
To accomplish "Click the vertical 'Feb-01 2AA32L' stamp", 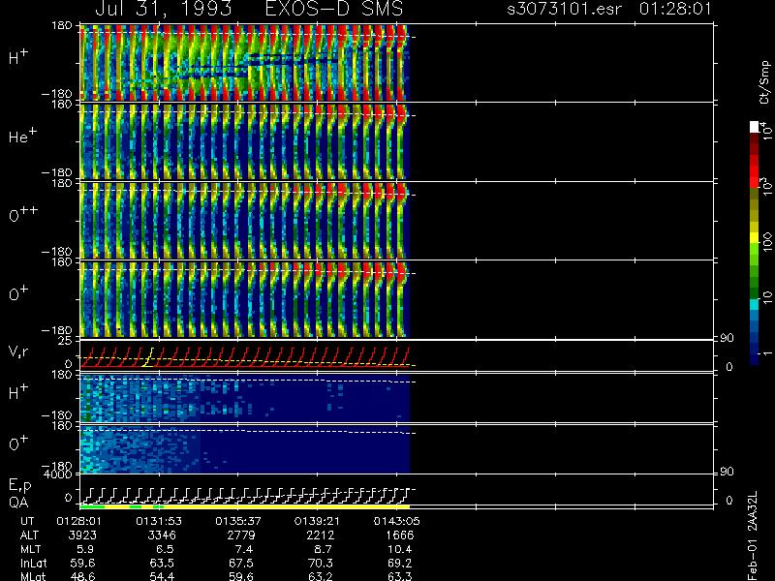I will point(754,535).
